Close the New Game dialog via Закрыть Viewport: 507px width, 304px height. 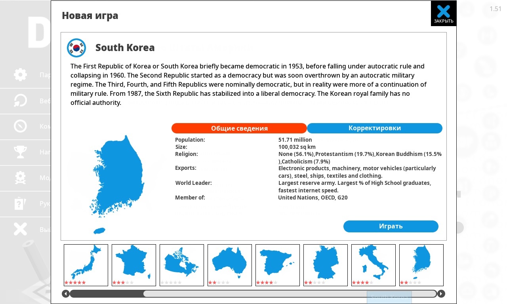pos(444,13)
